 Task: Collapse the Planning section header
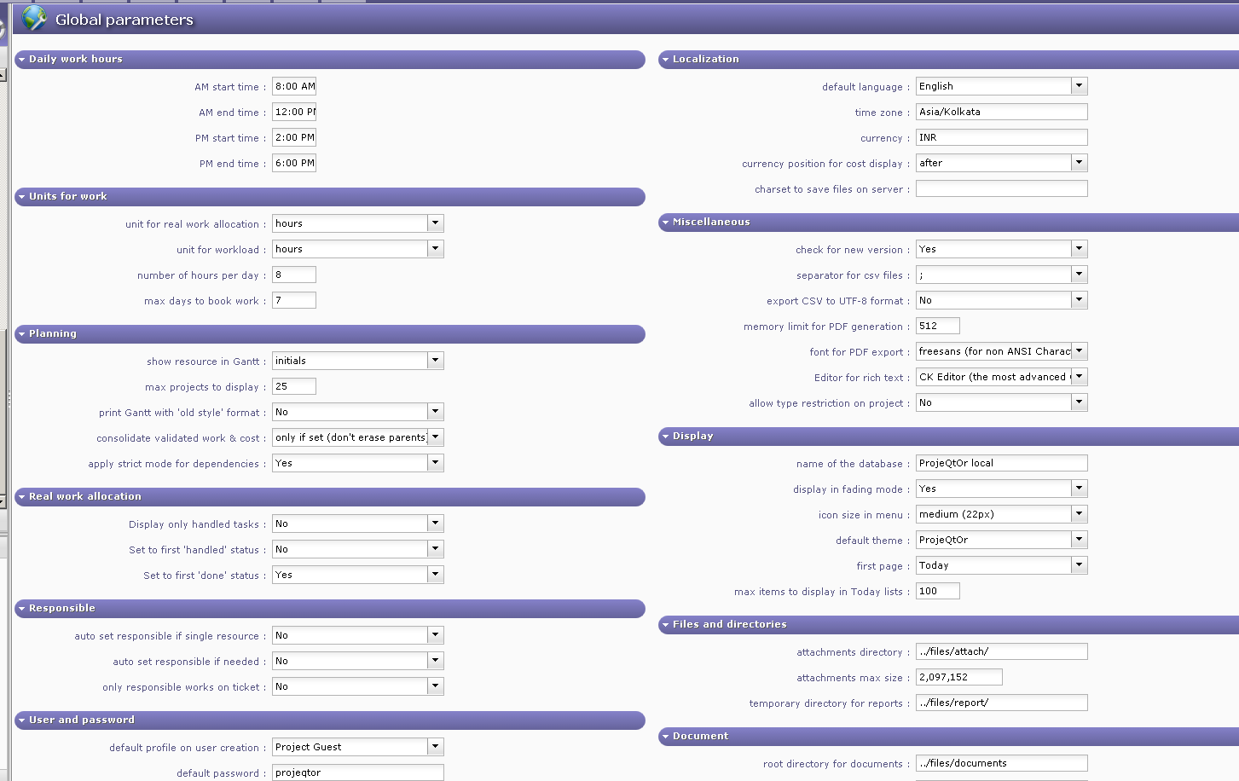coord(21,334)
